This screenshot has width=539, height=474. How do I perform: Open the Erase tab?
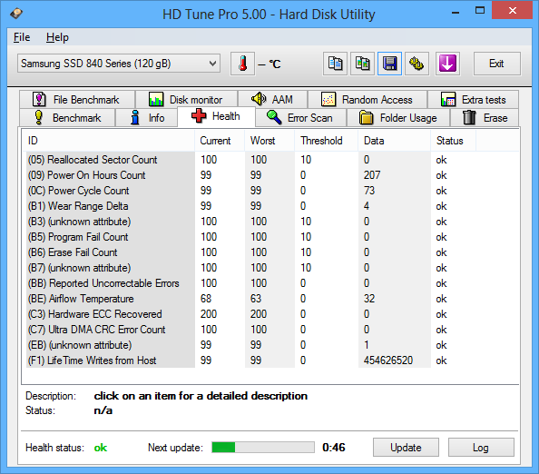coord(485,118)
